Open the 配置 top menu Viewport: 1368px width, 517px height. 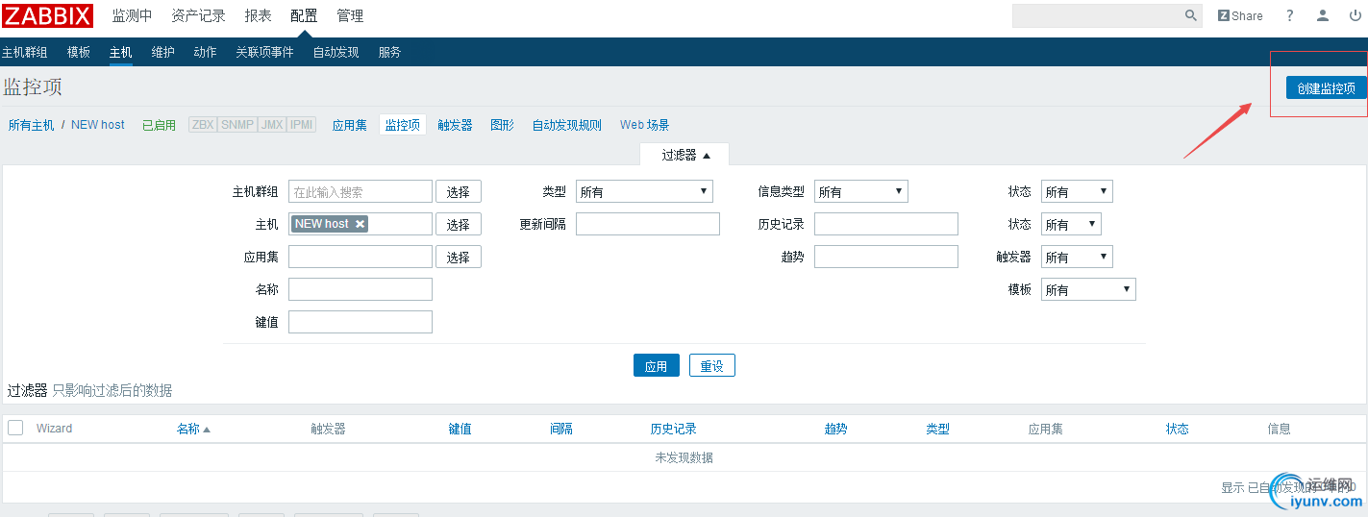[x=304, y=15]
